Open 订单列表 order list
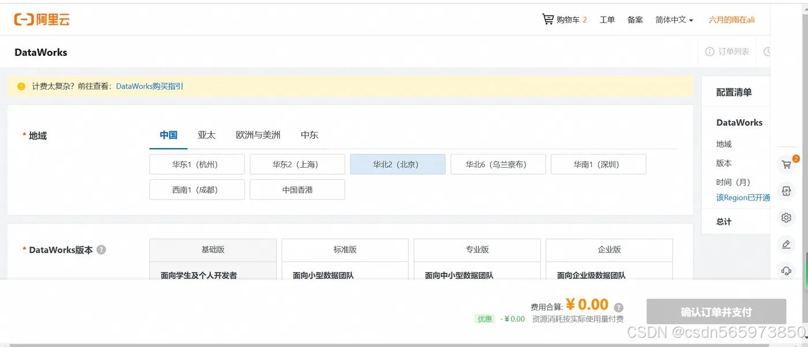Viewport: 808px width, 347px height. 727,52
